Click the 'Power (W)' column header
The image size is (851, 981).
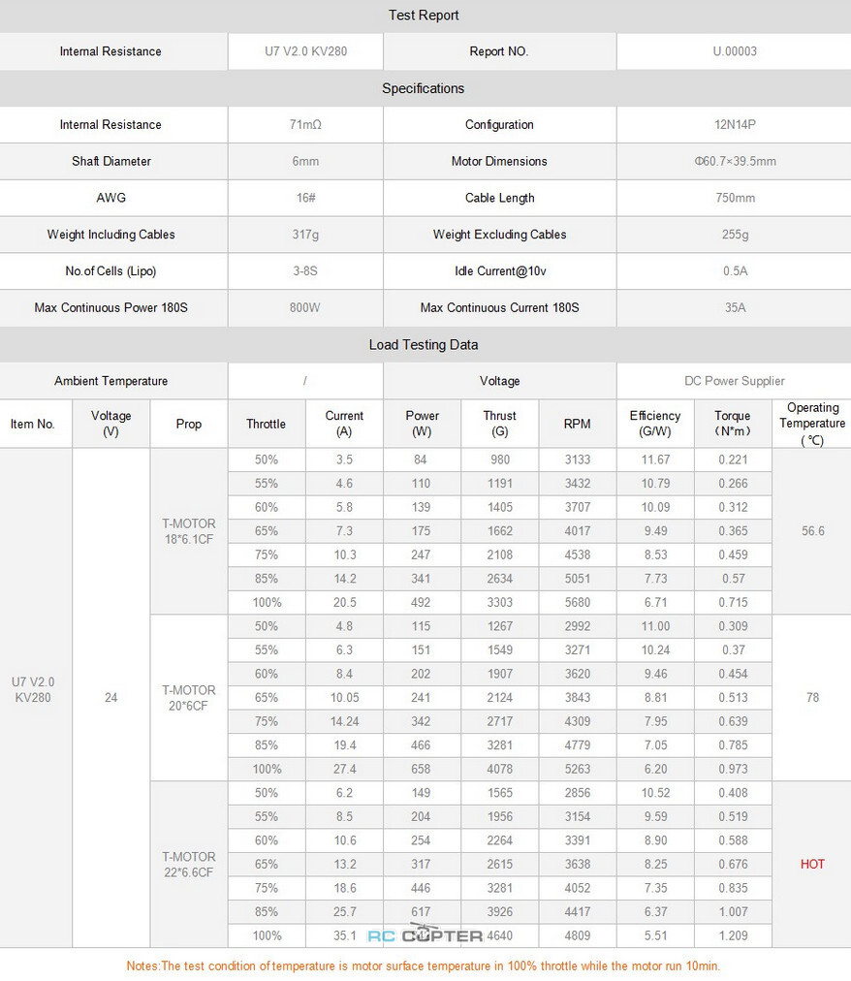(x=422, y=424)
